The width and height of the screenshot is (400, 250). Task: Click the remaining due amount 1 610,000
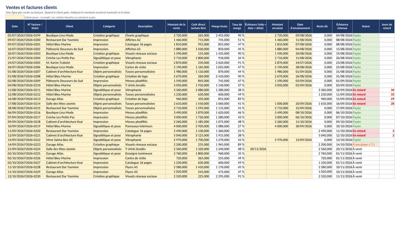(x=322, y=104)
